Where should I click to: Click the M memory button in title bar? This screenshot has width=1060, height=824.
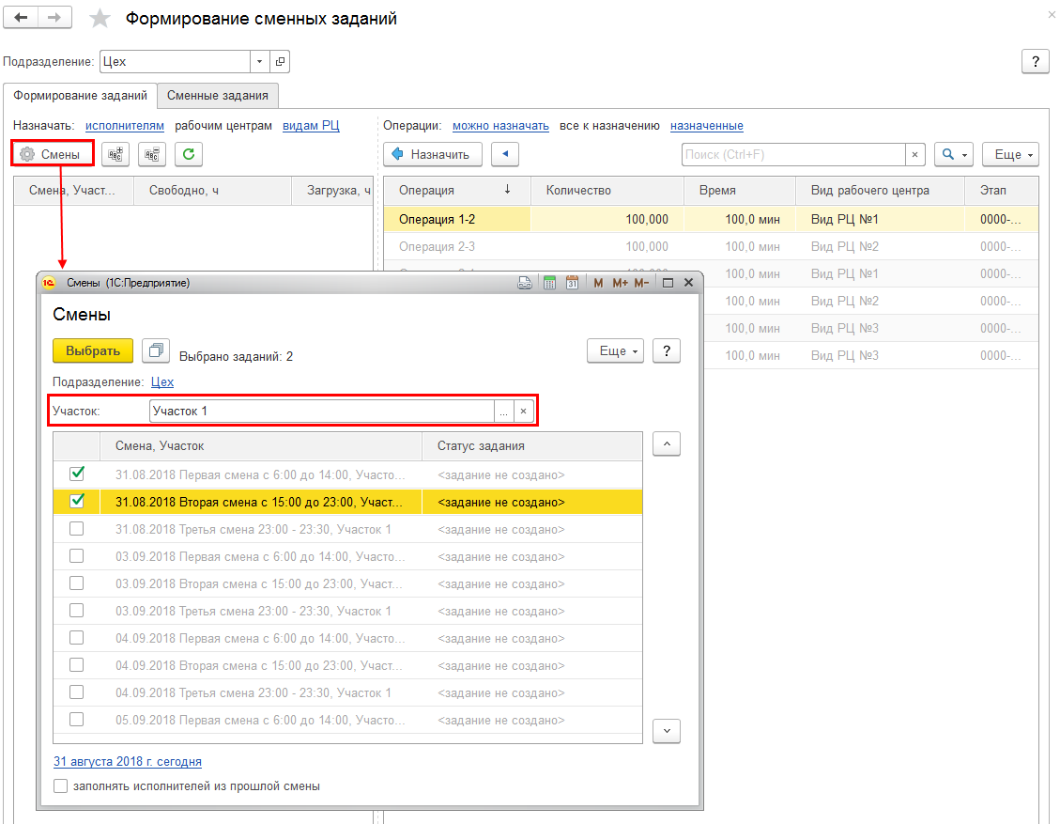pos(598,283)
